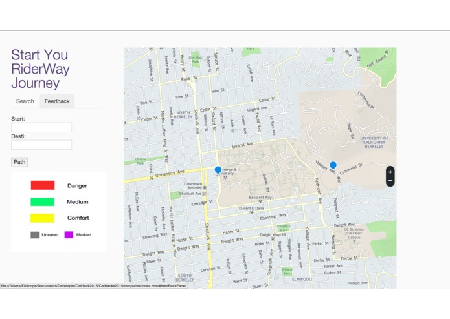Image resolution: width=450 pixels, height=319 pixels.
Task: Select the blue marker near University Ave entrance
Action: click(218, 170)
